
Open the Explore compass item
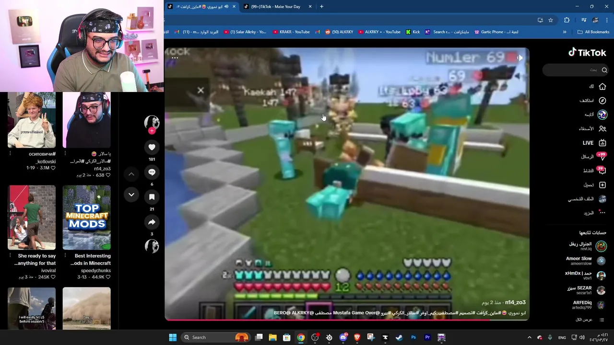click(x=593, y=101)
